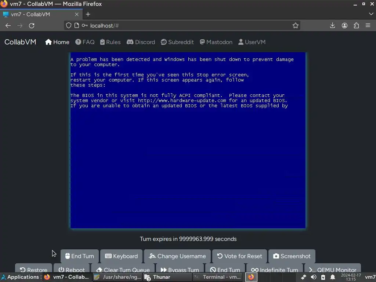Screen dimensions: 376x282
Task: Open the Subreddit nav link
Action: (x=177, y=42)
